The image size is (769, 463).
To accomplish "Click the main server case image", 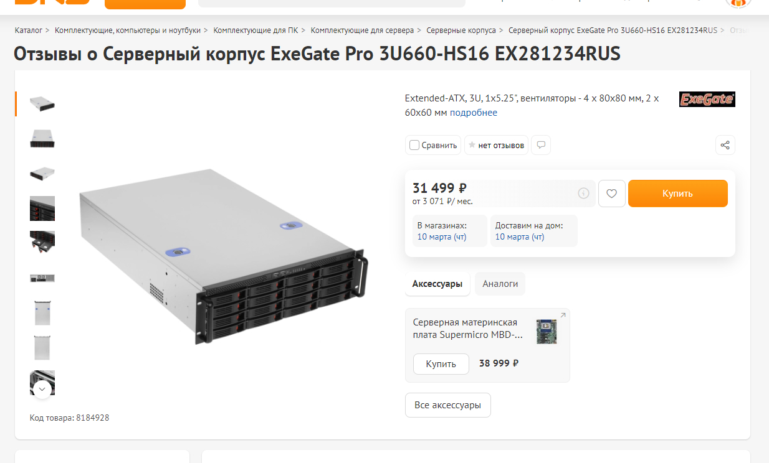I will [222, 256].
